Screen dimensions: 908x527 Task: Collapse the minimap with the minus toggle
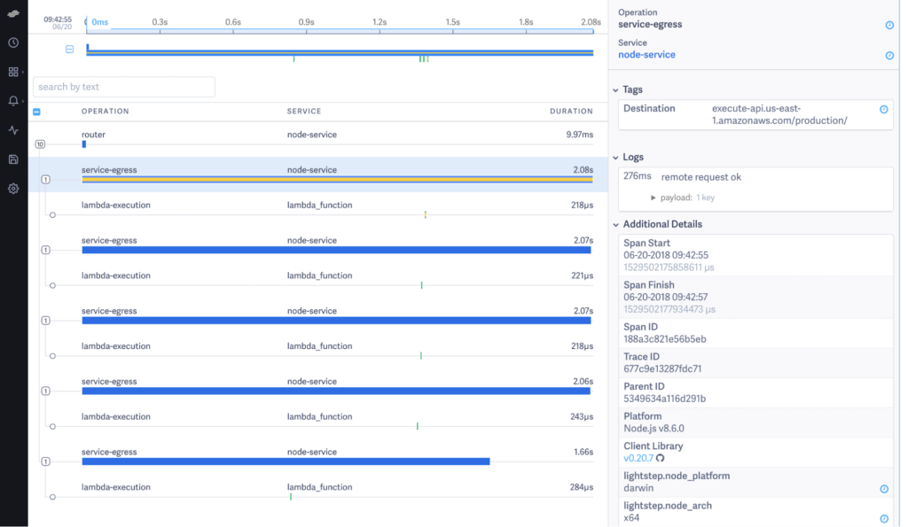tap(69, 50)
